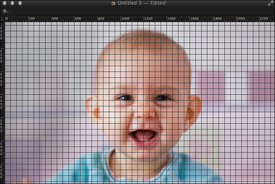Open the gear action menu
275x184 pixels.
(x=5, y=11)
